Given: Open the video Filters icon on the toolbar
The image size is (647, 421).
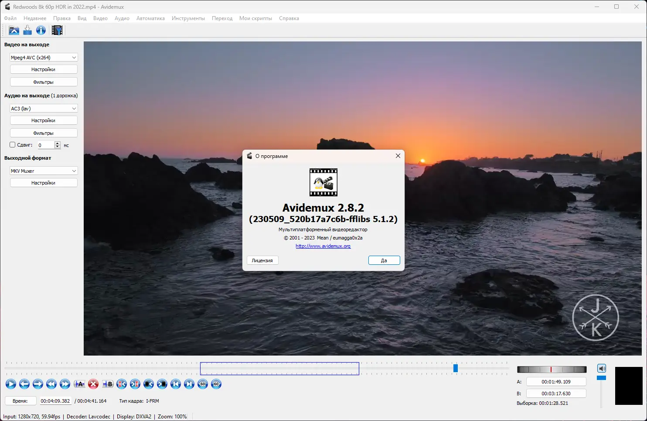Looking at the screenshot, I should pos(57,30).
